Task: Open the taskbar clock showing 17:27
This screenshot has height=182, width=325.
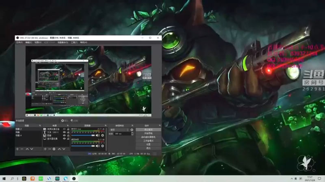Action: coord(310,178)
